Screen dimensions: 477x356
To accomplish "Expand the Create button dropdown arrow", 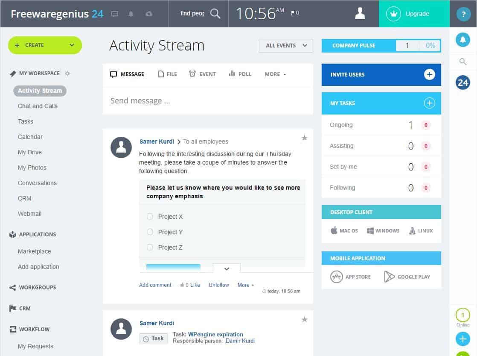I will tap(72, 45).
